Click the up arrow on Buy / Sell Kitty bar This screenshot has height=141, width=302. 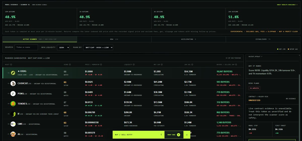click(161, 134)
